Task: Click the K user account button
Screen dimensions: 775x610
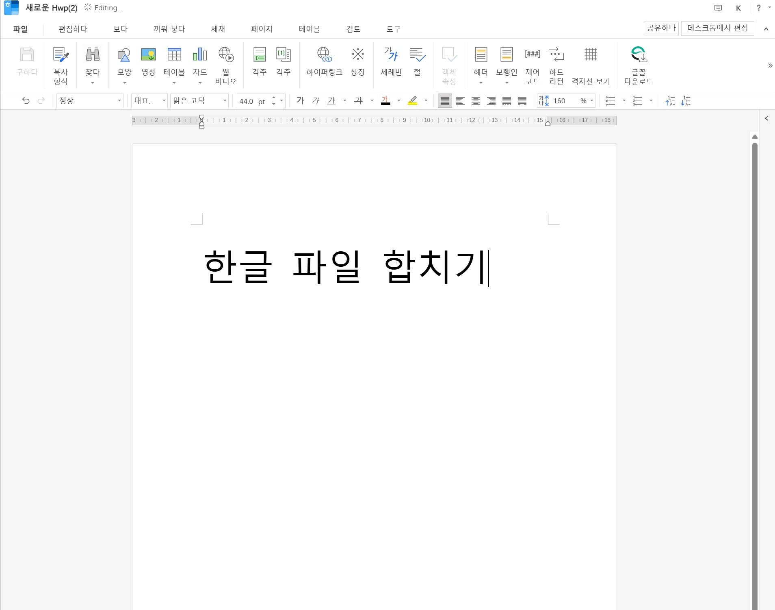Action: (x=738, y=8)
